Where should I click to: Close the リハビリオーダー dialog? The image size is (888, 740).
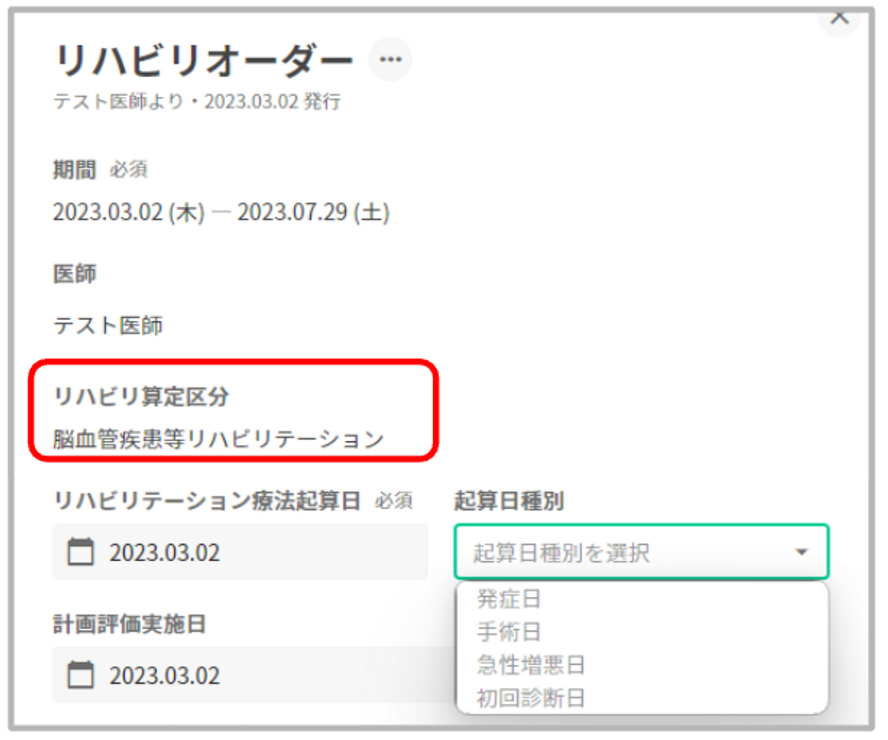click(839, 18)
